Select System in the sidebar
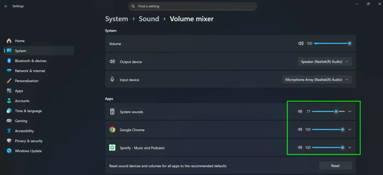Screen dimensions: 383x175 coord(39,51)
